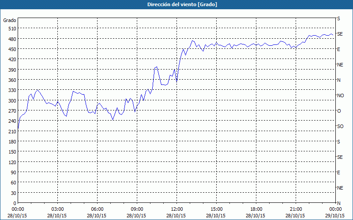Select the 240 value axis label
Viewport: 353px width, 220px height.
click(x=12, y=121)
